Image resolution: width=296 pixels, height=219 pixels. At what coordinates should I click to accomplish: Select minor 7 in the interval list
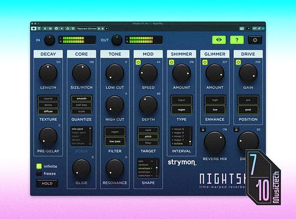pyautogui.click(x=178, y=136)
